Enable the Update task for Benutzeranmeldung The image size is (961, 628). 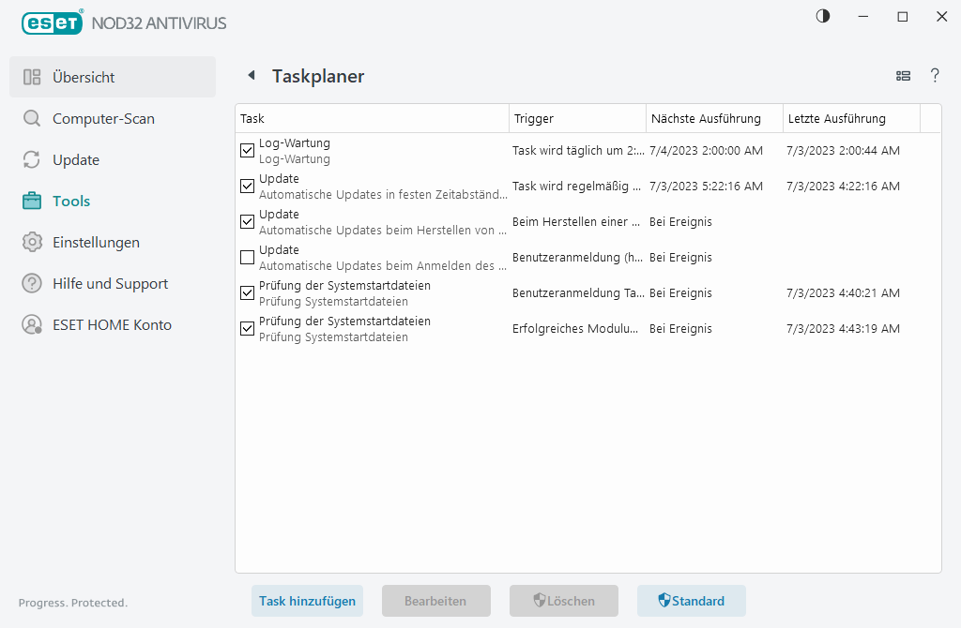247,257
